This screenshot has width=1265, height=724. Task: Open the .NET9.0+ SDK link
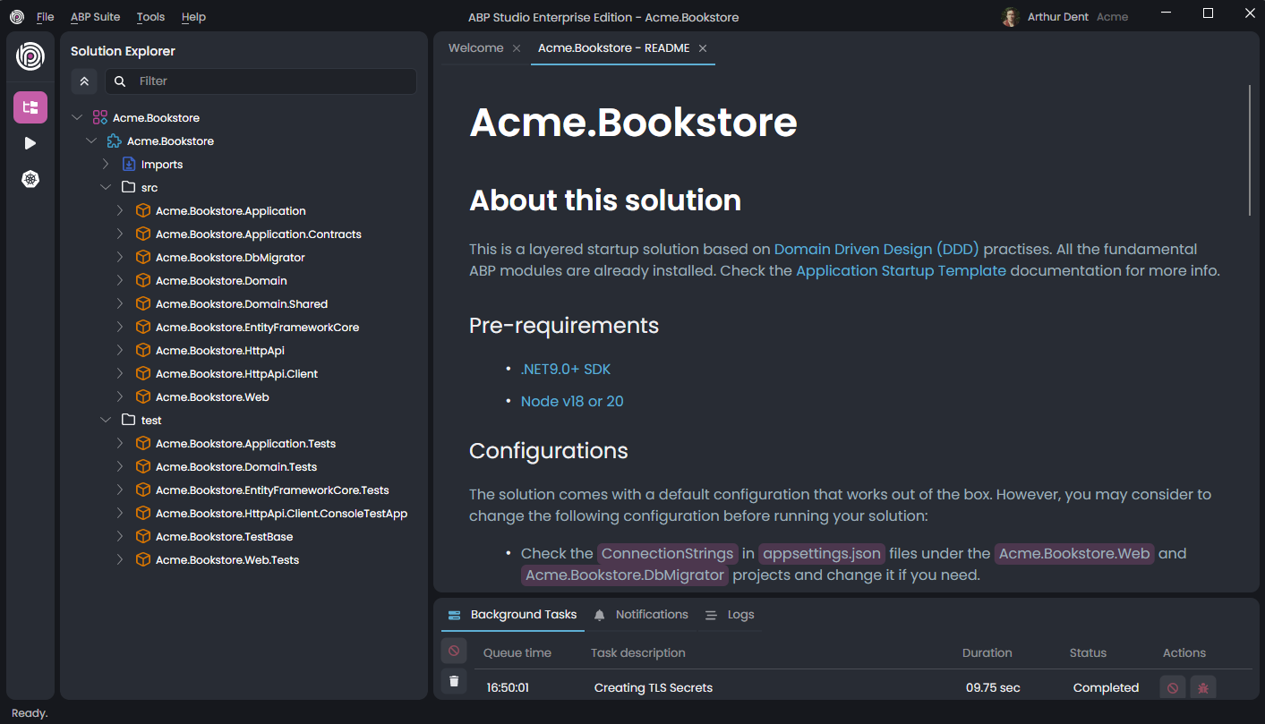pos(565,369)
